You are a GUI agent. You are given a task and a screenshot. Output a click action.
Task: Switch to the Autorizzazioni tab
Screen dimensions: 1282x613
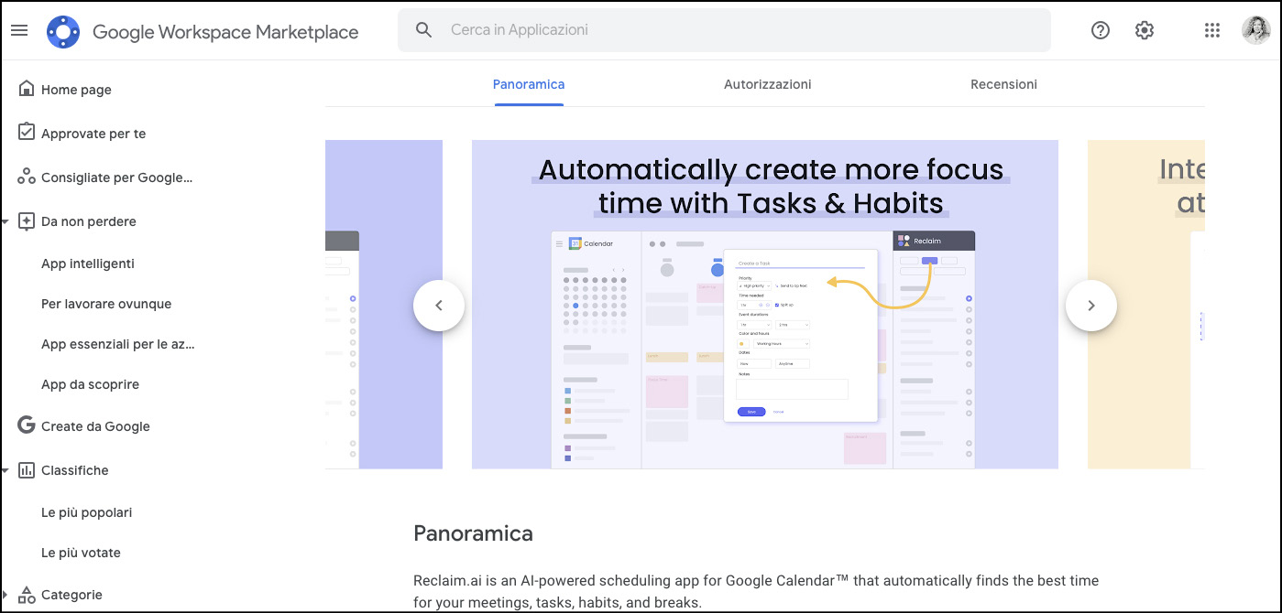click(x=768, y=84)
